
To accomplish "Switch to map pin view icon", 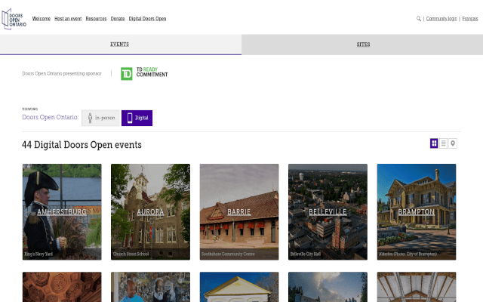I will pos(453,143).
